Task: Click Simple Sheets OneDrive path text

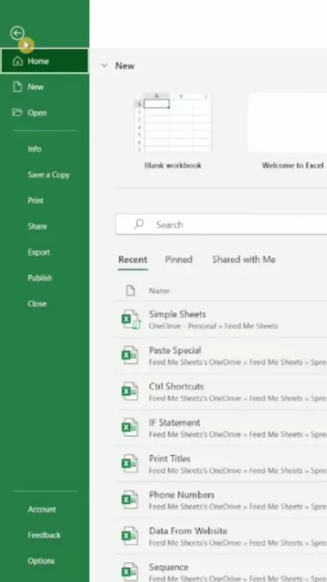Action: tap(213, 326)
